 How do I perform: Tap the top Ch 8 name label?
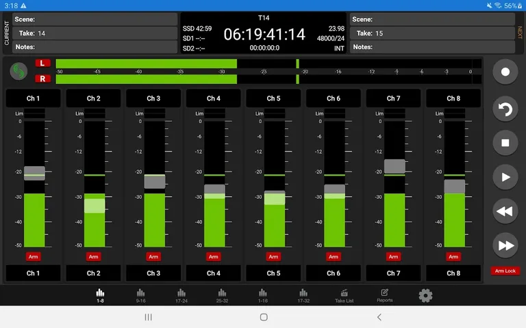pyautogui.click(x=453, y=98)
